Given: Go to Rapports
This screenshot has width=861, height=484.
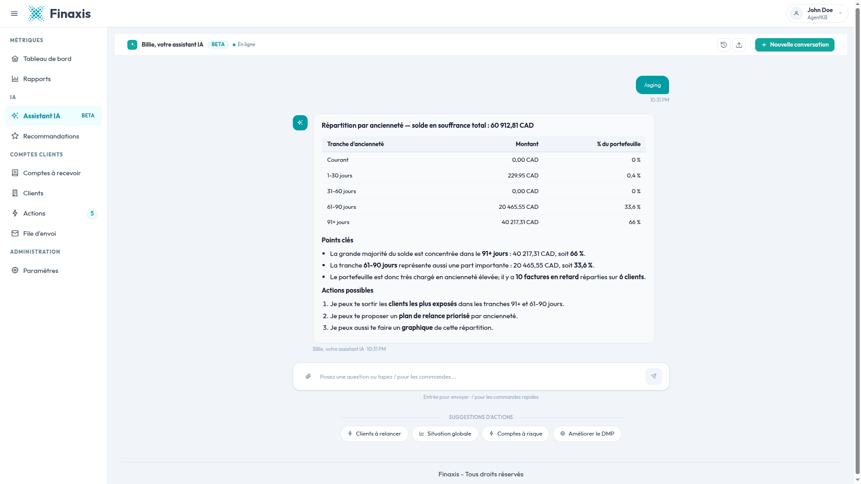Looking at the screenshot, I should (53, 79).
